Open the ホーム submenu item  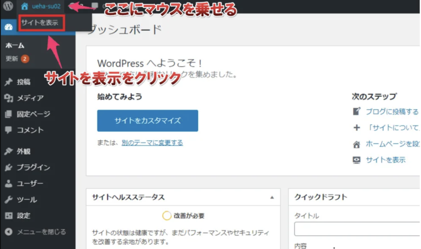(15, 45)
